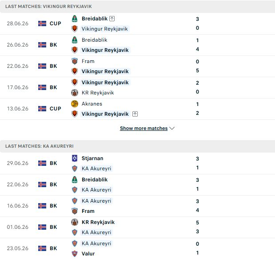Click the yellow Akranes club crest
Image resolution: width=275 pixels, height=259 pixels.
[x=75, y=104]
